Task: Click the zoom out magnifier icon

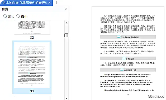Action: pyautogui.click(x=18, y=16)
